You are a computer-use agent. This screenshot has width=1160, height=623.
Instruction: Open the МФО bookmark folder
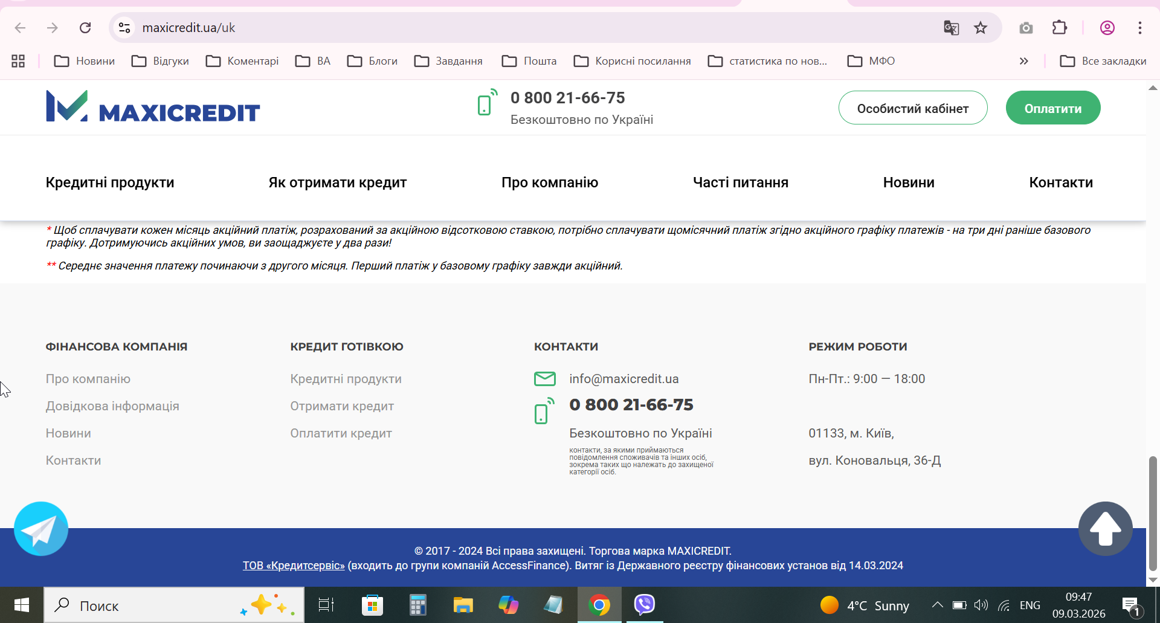pos(871,61)
